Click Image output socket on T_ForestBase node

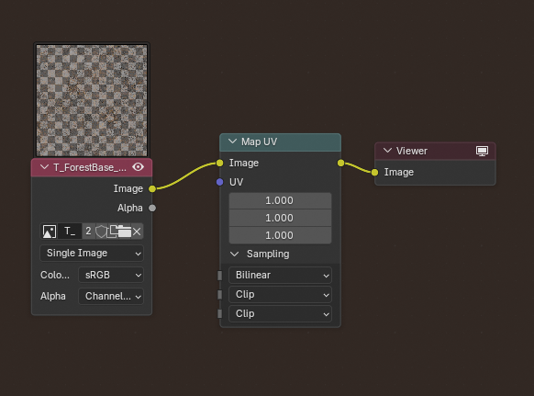click(x=152, y=188)
